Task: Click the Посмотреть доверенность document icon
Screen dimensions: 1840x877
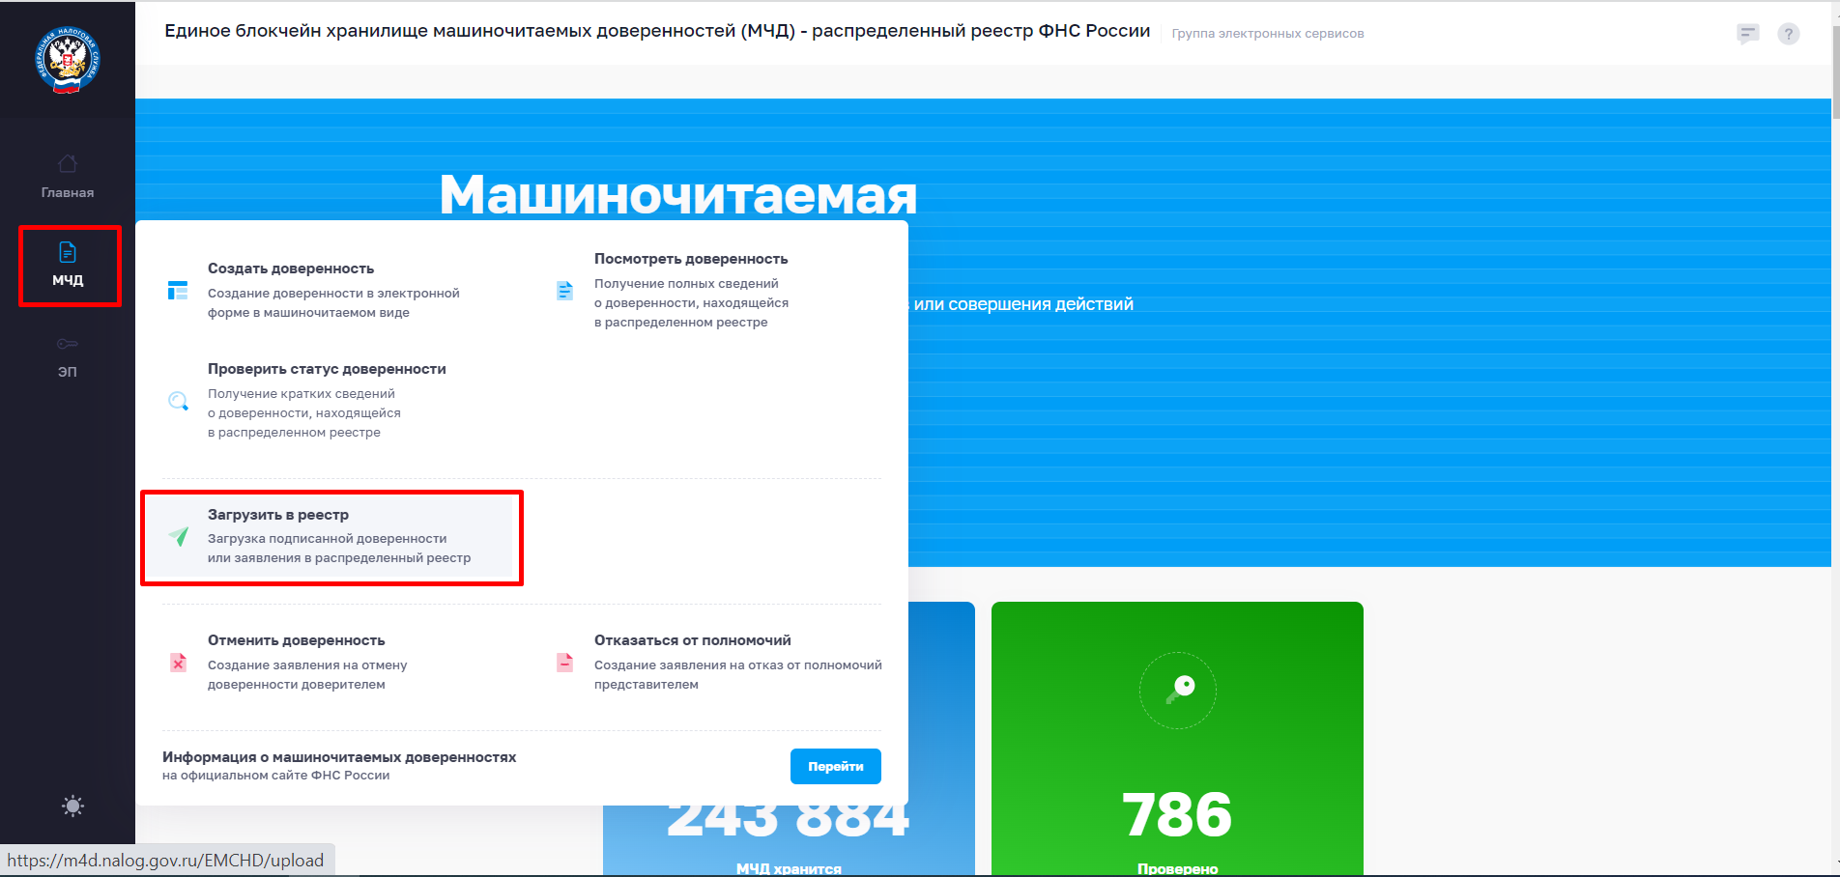Action: click(x=564, y=290)
